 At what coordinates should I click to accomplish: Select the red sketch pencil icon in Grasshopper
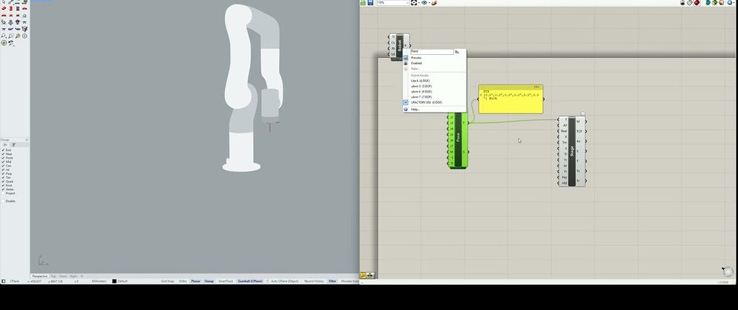tap(434, 3)
